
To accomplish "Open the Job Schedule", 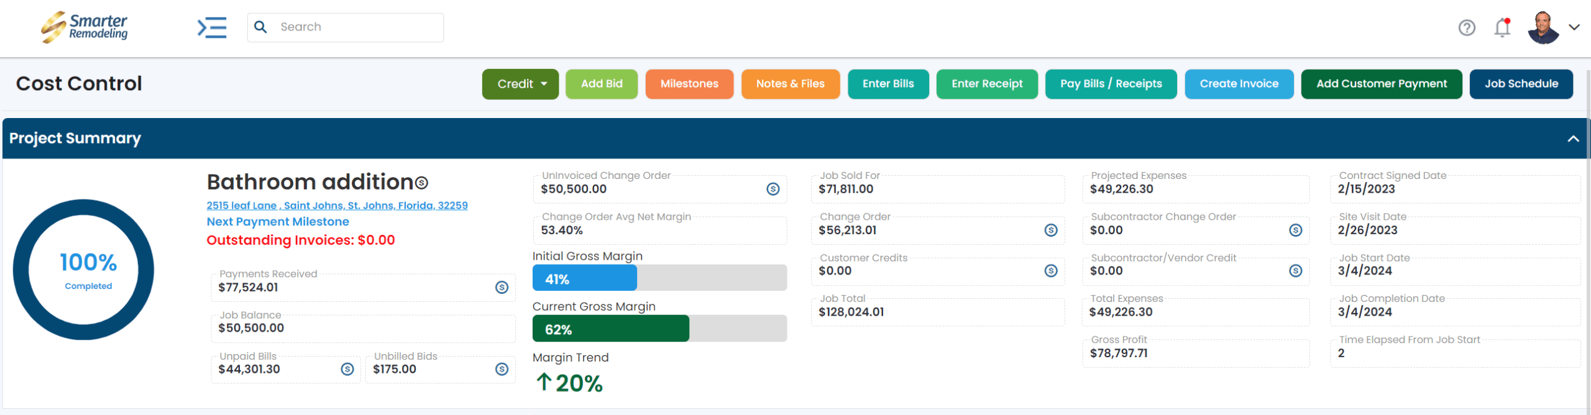I will (x=1521, y=84).
